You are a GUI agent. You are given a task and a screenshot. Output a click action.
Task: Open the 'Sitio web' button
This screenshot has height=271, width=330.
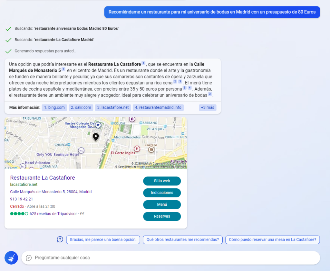(162, 181)
